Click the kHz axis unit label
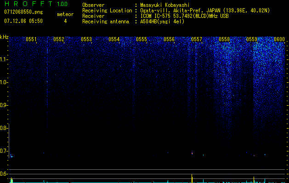This screenshot has height=183, width=289. pos(4,37)
